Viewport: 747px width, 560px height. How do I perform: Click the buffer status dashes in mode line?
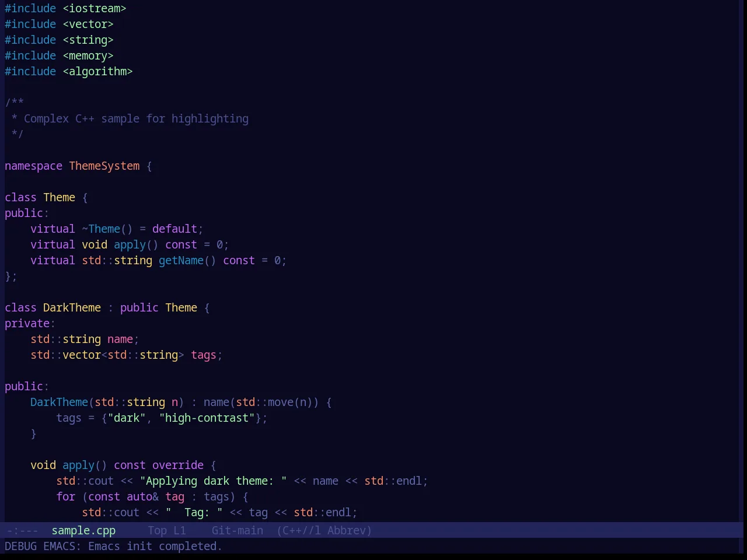coord(22,531)
